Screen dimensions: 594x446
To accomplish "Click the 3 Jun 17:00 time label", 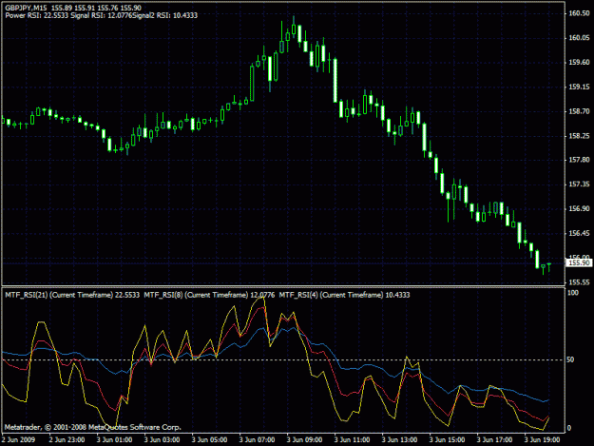I will (494, 440).
